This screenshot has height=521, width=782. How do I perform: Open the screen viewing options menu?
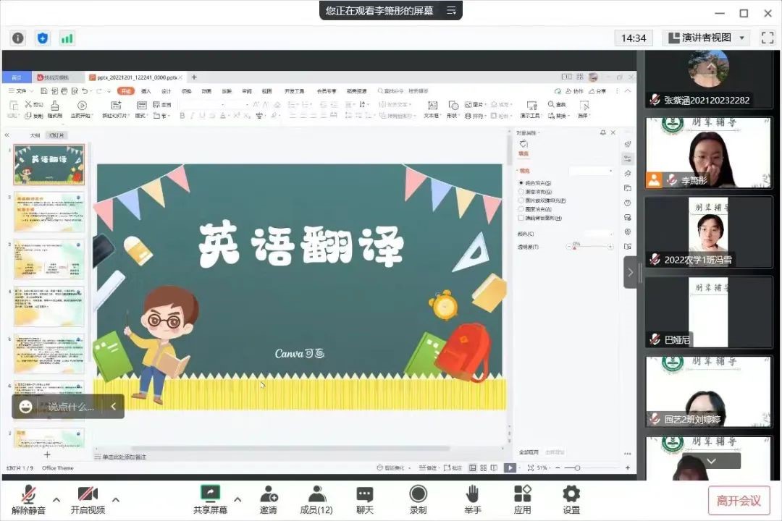click(451, 10)
